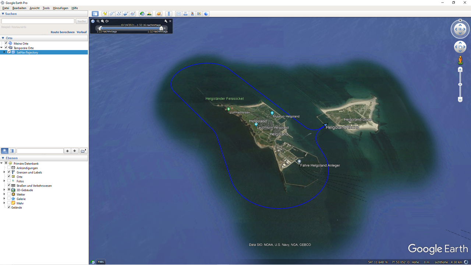Open the Ansicht menu
The image size is (471, 265).
34,8
